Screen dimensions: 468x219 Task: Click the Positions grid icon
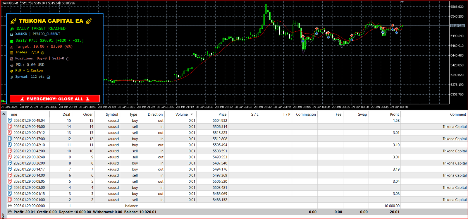[12, 59]
